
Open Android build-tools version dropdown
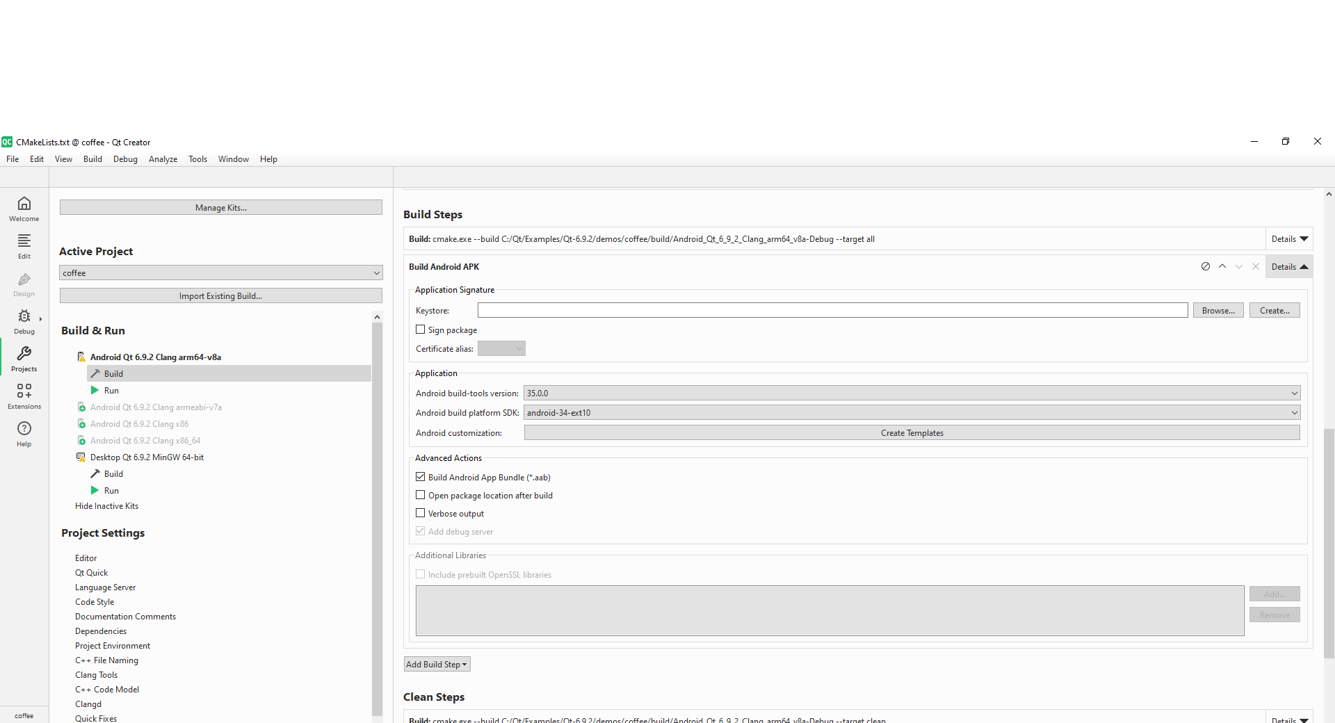(912, 393)
